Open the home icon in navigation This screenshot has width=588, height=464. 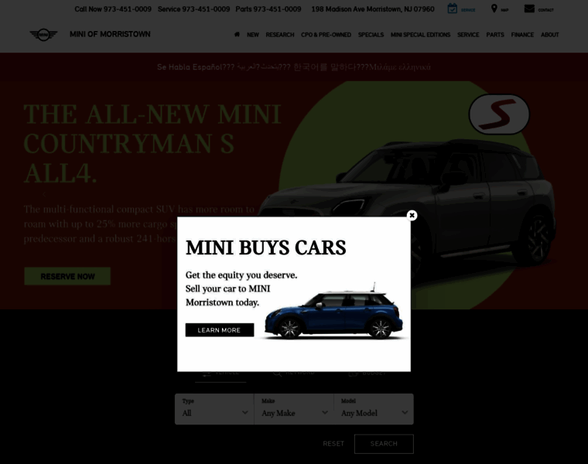237,35
